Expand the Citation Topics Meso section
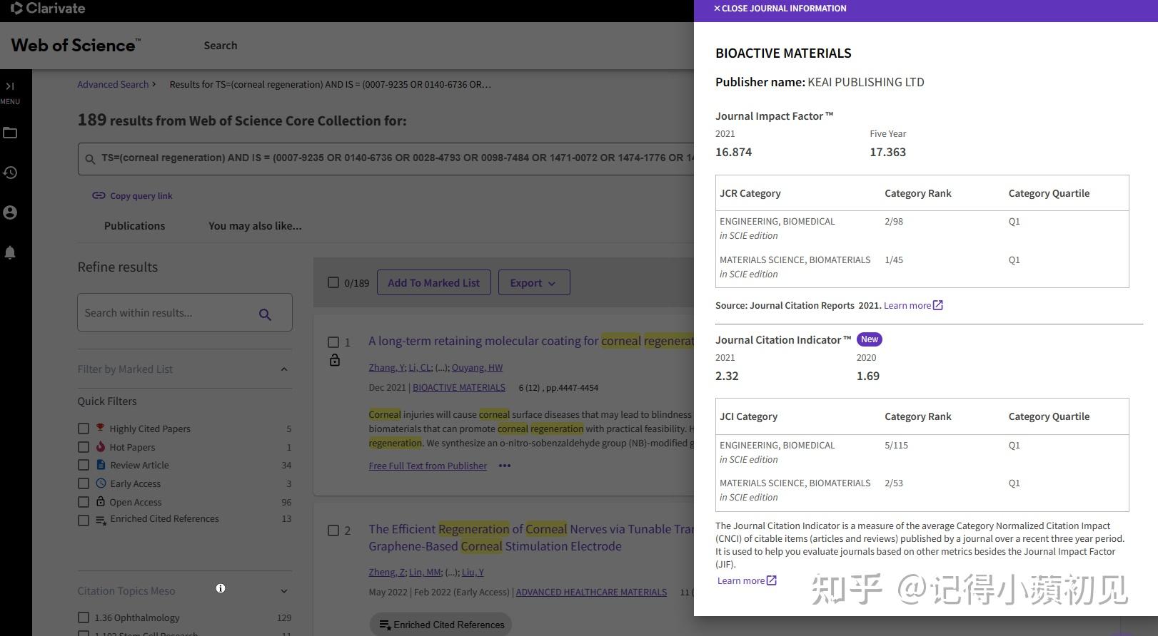1158x636 pixels. tap(284, 591)
